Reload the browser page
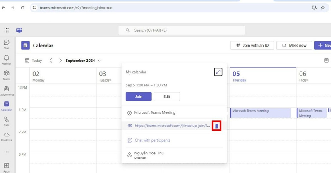Screen dimensions: 331x173 point(23,8)
